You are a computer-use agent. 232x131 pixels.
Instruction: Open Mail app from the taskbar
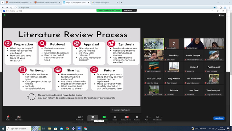click(x=62, y=128)
